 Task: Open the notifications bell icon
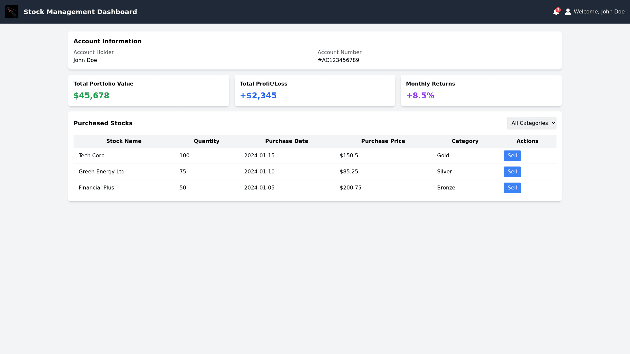556,12
